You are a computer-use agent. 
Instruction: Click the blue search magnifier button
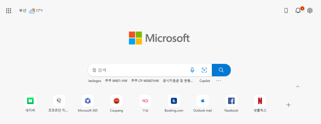click(221, 70)
